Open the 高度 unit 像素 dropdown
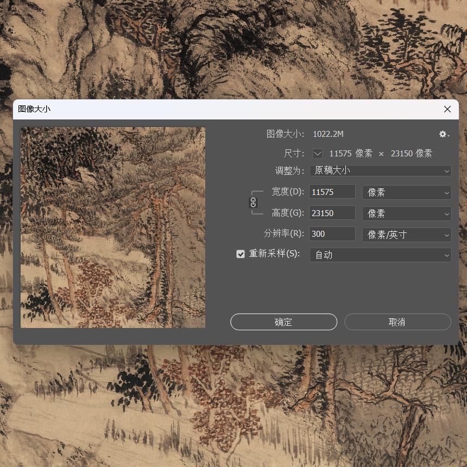 pyautogui.click(x=407, y=213)
